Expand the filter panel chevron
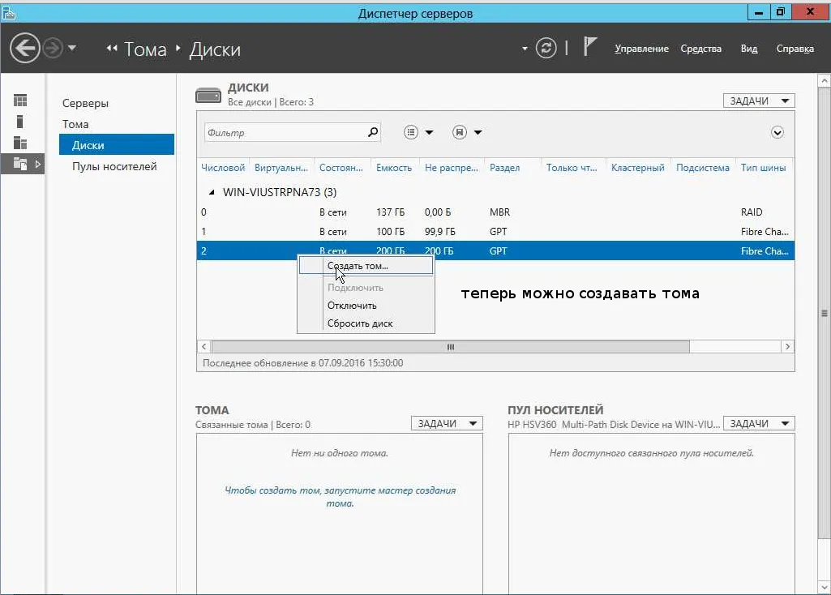 [777, 132]
